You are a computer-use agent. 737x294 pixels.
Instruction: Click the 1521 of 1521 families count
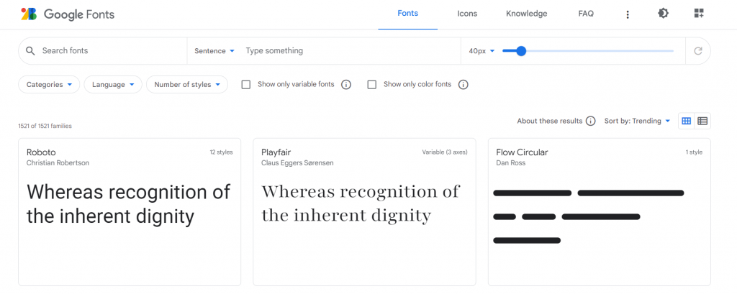pyautogui.click(x=45, y=126)
